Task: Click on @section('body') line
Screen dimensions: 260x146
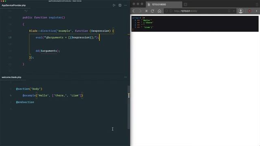Action: pyautogui.click(x=29, y=89)
